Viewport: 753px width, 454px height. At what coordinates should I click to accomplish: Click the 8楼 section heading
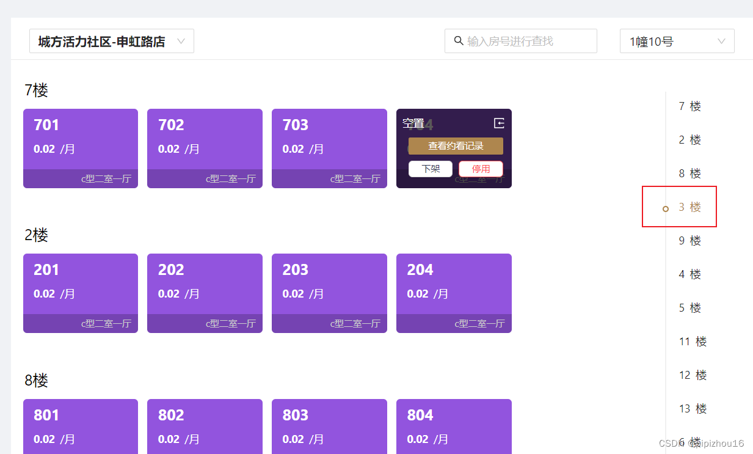pos(37,381)
